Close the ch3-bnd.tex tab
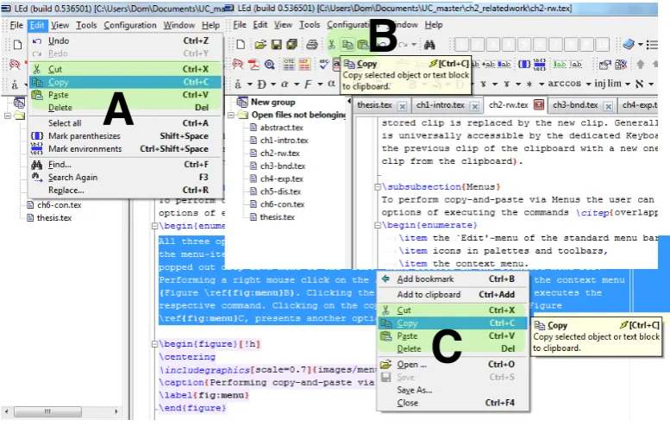The image size is (670, 426). point(609,106)
